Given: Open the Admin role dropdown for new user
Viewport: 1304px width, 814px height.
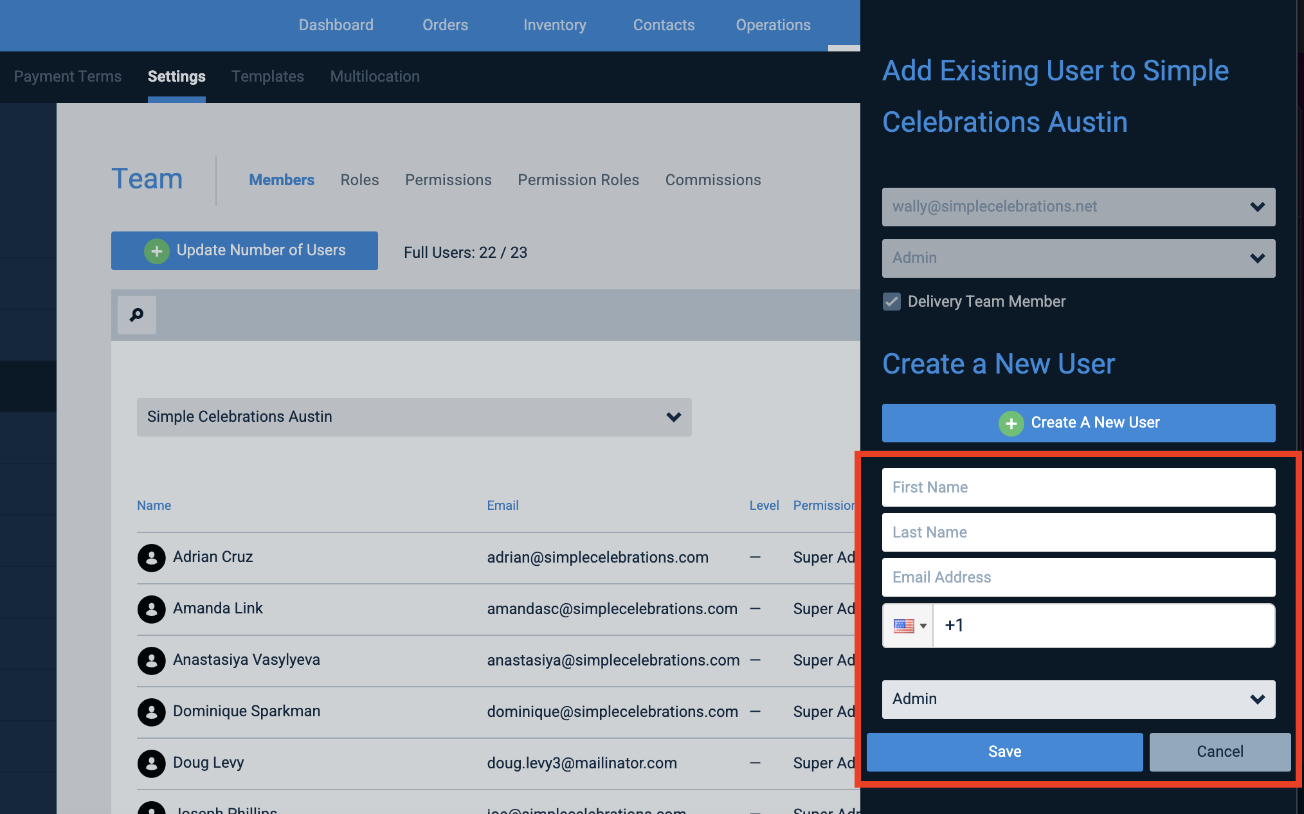Looking at the screenshot, I should (1078, 700).
